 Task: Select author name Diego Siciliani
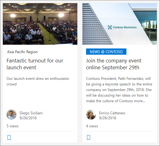pos(31,113)
